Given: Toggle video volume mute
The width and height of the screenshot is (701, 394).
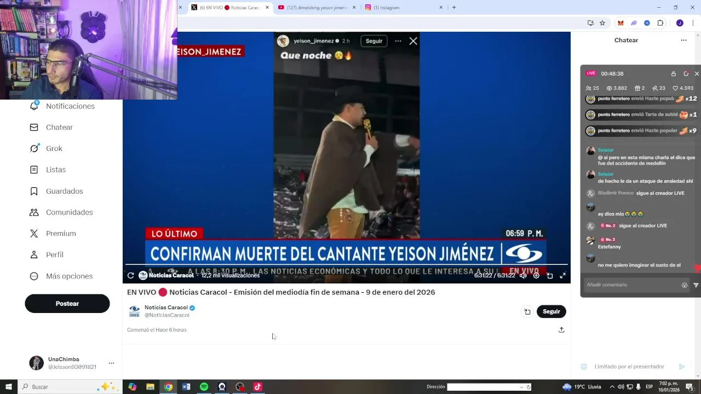Looking at the screenshot, I should point(523,276).
